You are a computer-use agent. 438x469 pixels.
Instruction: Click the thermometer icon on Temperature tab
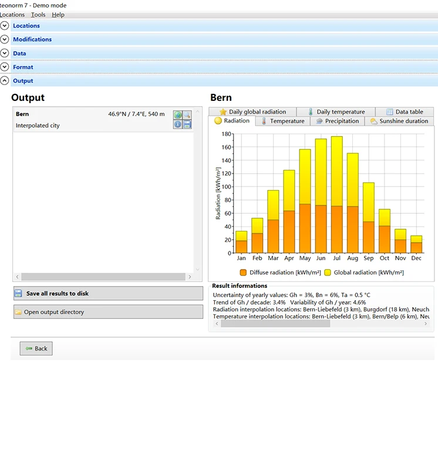click(x=264, y=121)
